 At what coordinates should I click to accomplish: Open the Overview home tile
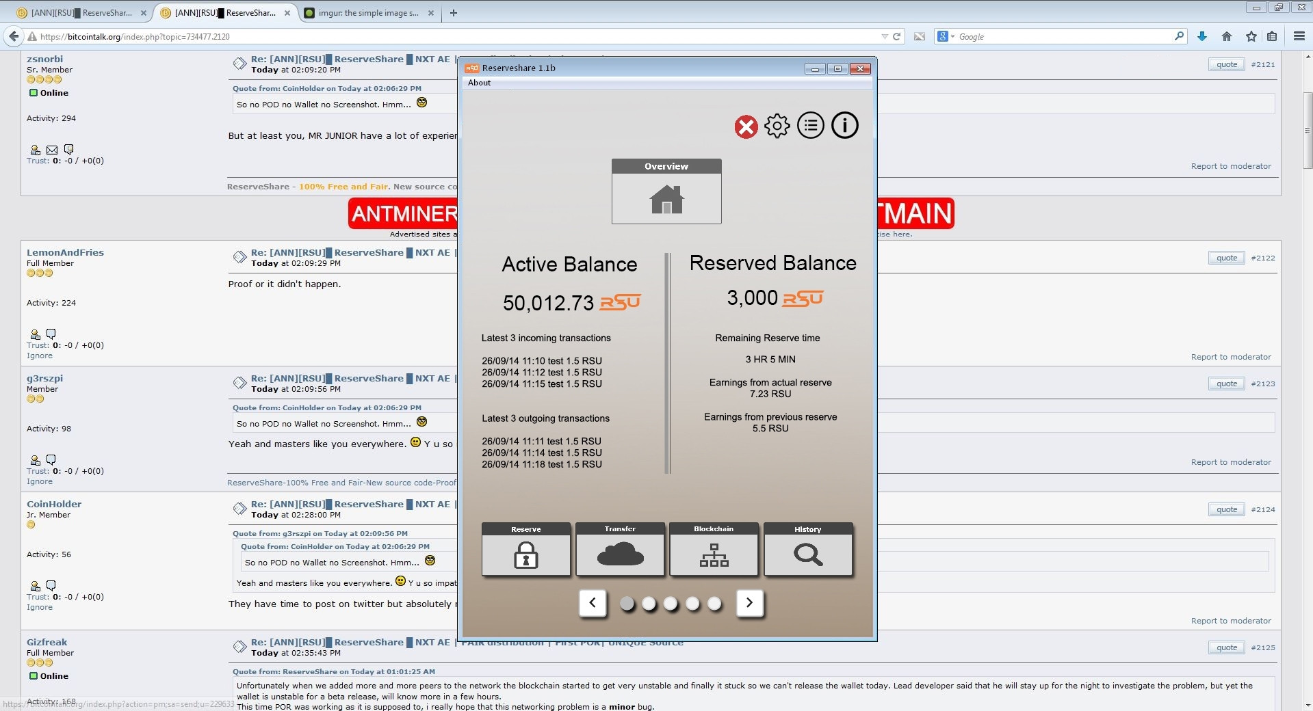(x=666, y=191)
